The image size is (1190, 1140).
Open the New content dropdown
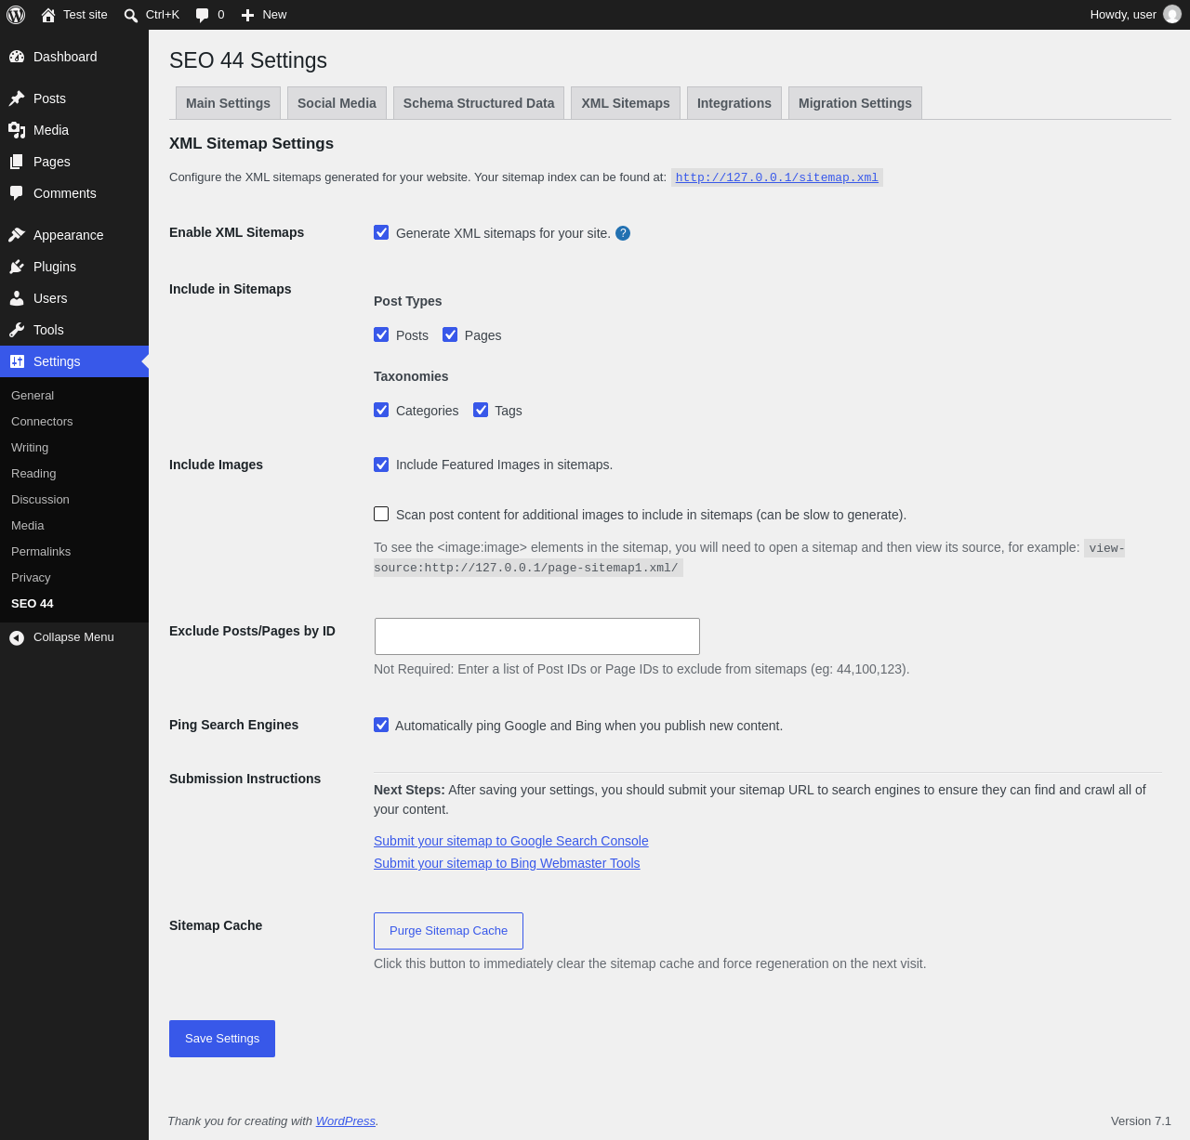click(x=264, y=15)
